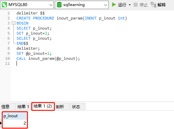This screenshot has width=174, height=129.
Task: Click the current row indicator arrow
Action: tap(1, 123)
